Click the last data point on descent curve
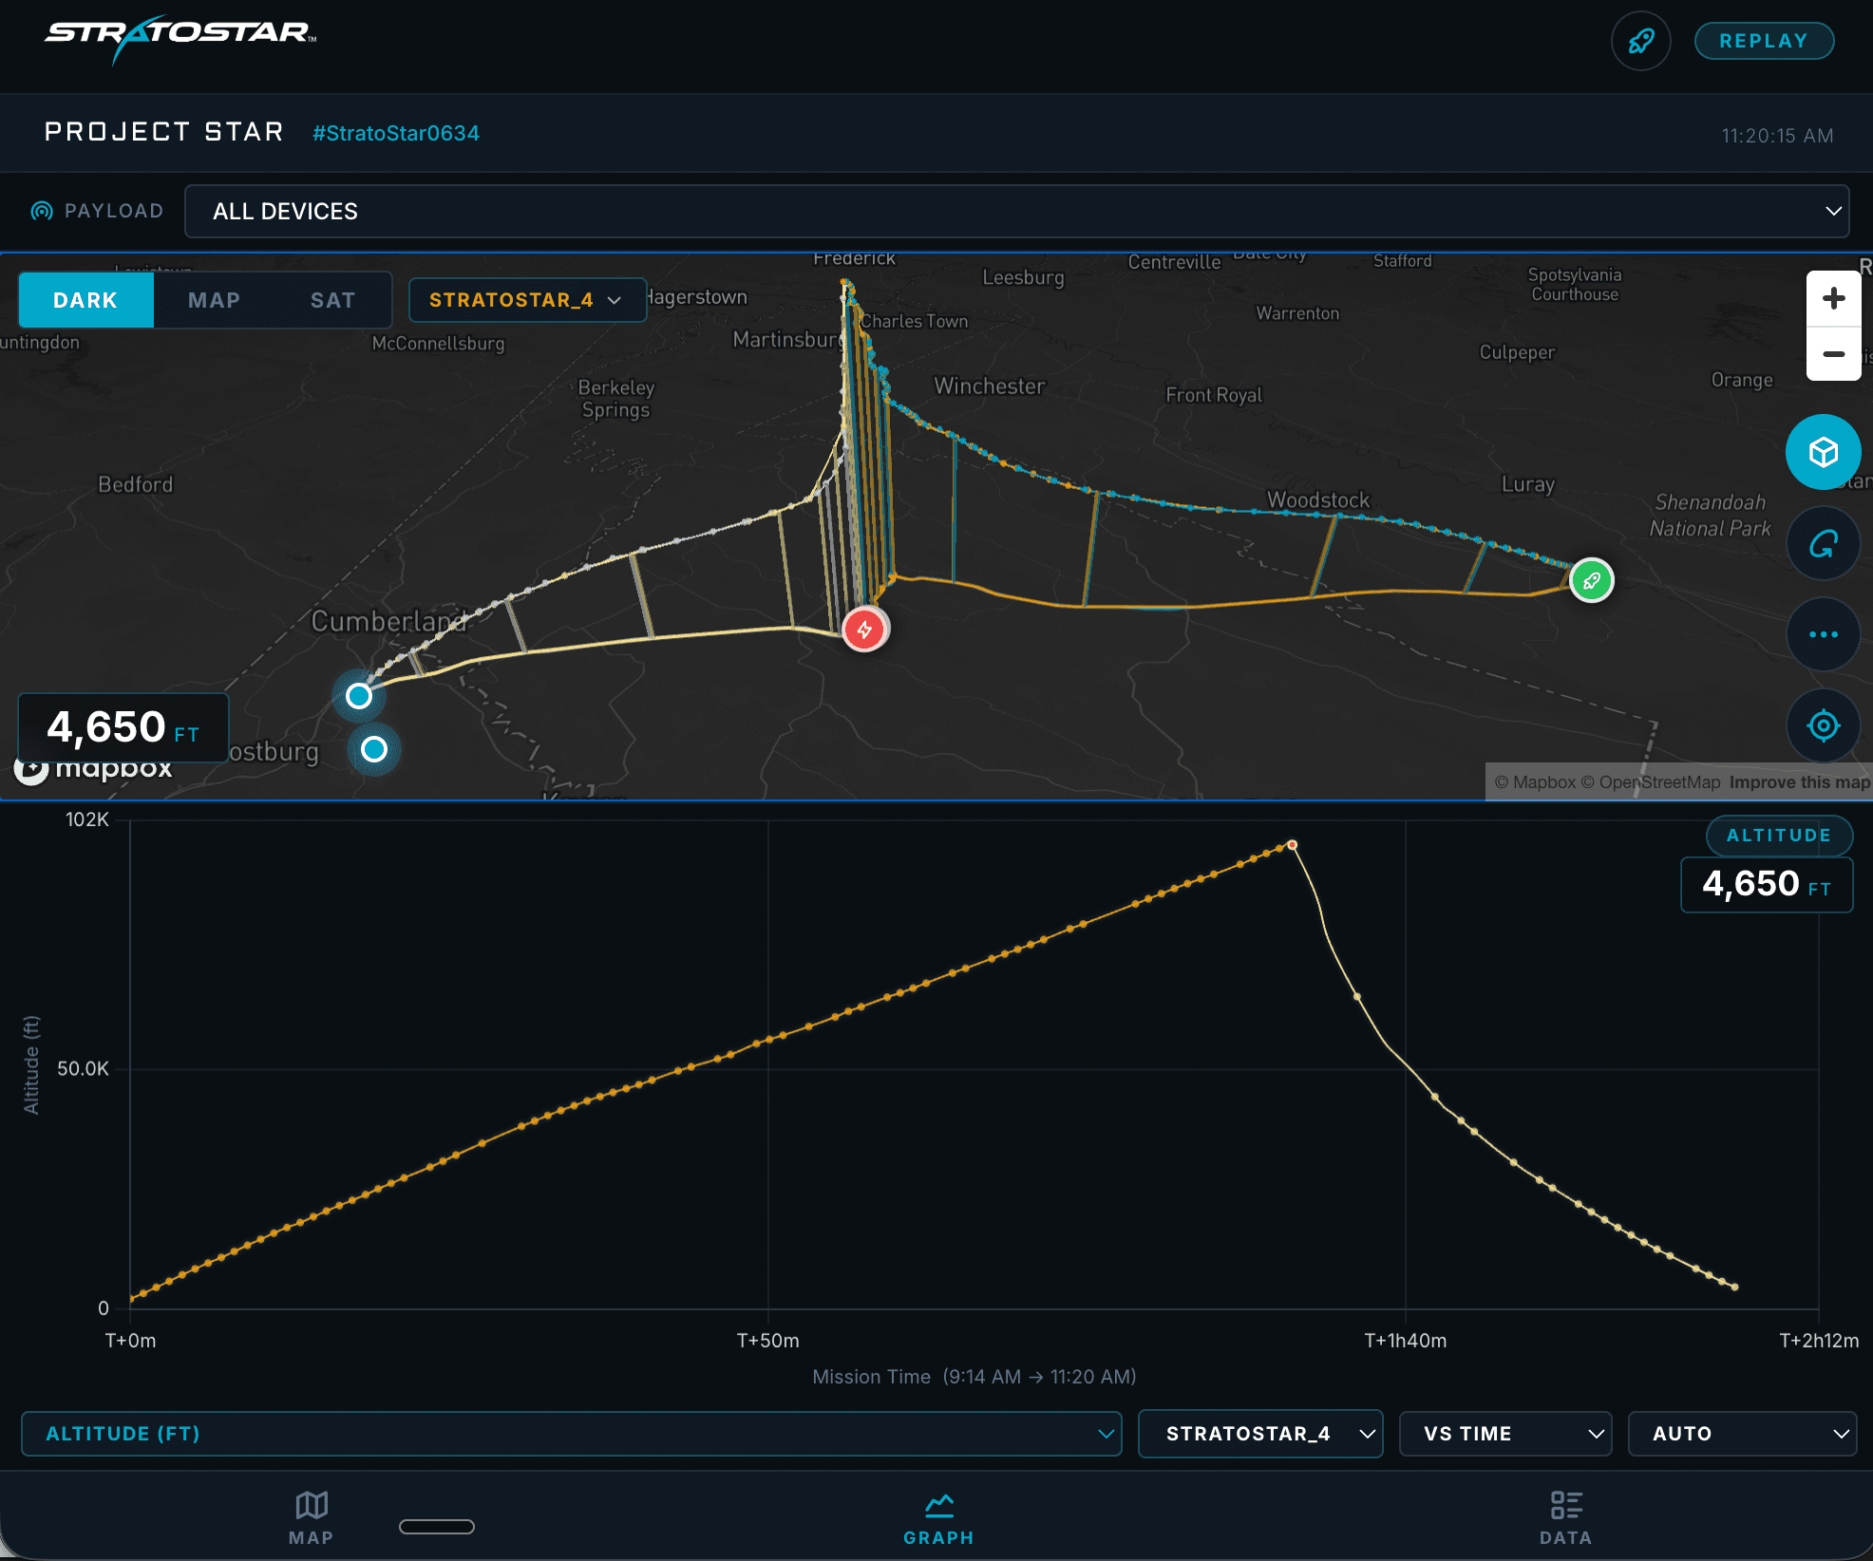This screenshot has width=1873, height=1561. [1735, 1288]
